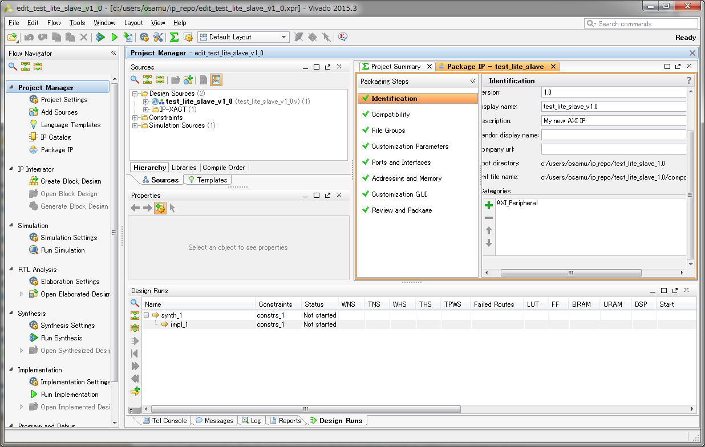Open IP Catalog in Flow Navigator

tap(56, 137)
